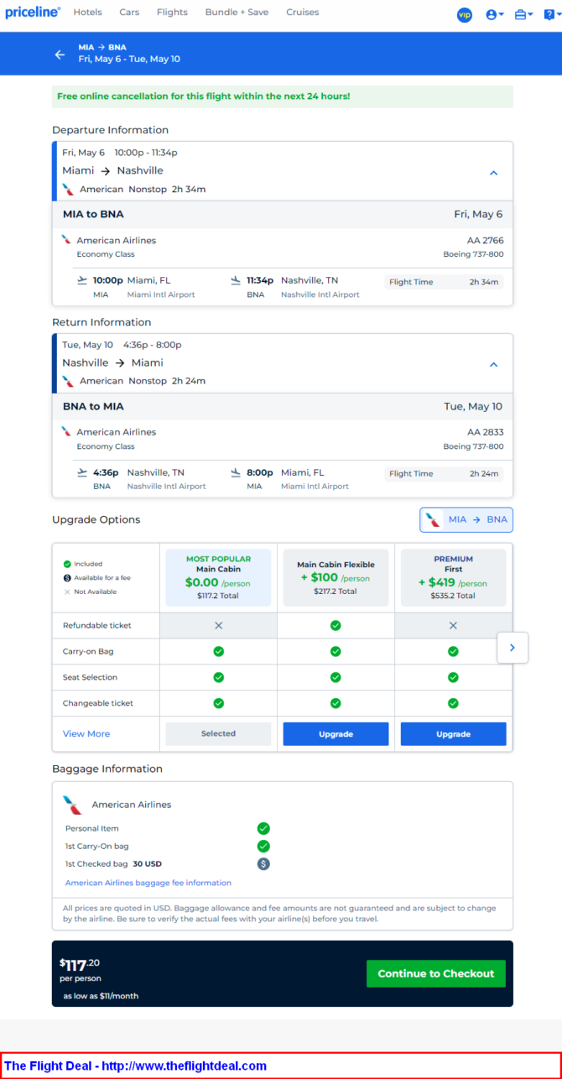Collapse the return flight details chevron
The width and height of the screenshot is (562, 1079).
(x=493, y=365)
